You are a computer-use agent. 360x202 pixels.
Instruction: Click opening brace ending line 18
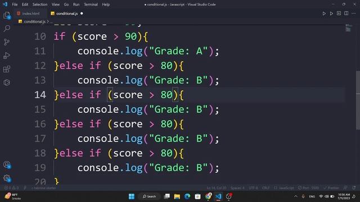(181, 153)
